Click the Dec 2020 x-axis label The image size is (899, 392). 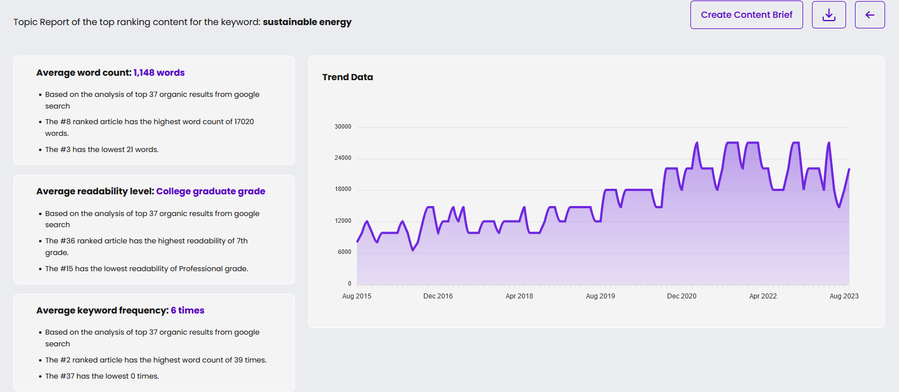(x=681, y=296)
